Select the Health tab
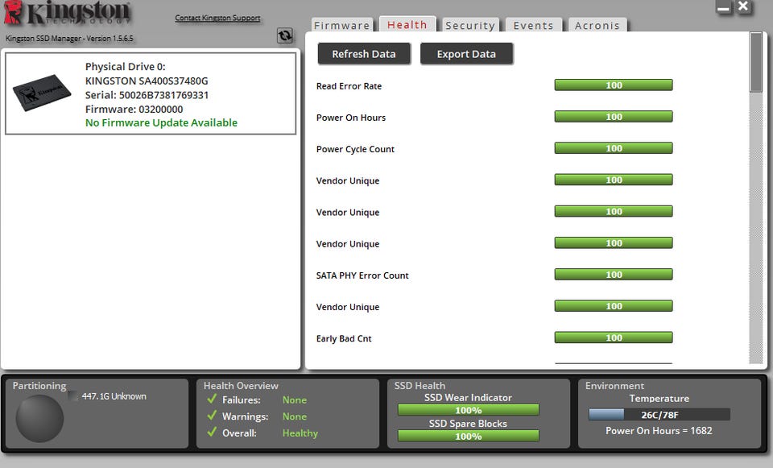Screen dimensions: 773x468 coord(407,24)
